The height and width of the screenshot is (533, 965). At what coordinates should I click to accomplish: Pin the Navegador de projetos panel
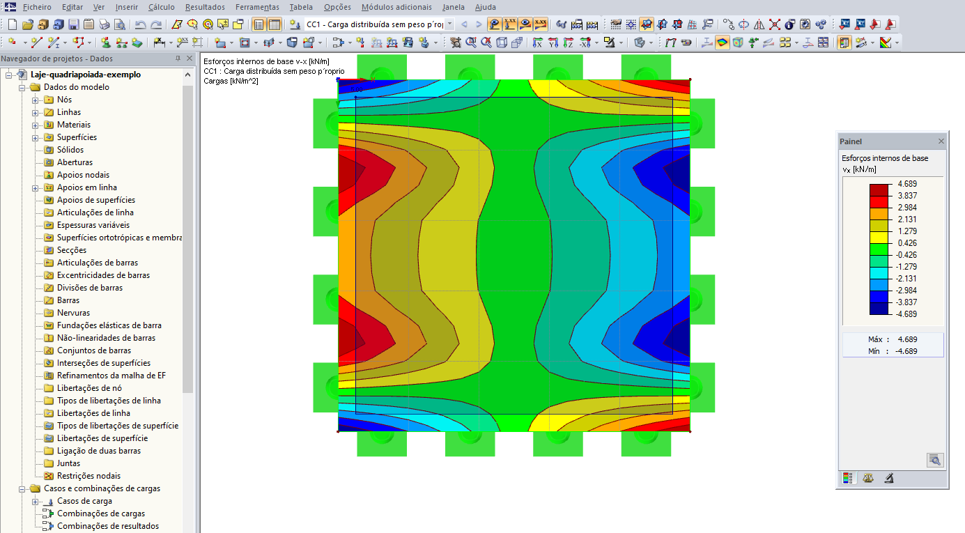(178, 59)
